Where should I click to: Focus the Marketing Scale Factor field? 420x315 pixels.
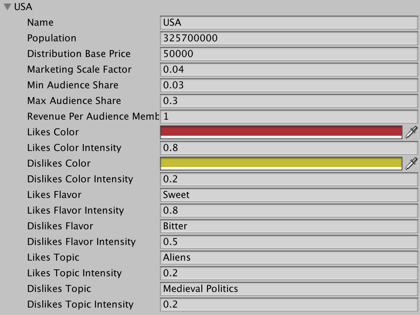coord(289,70)
